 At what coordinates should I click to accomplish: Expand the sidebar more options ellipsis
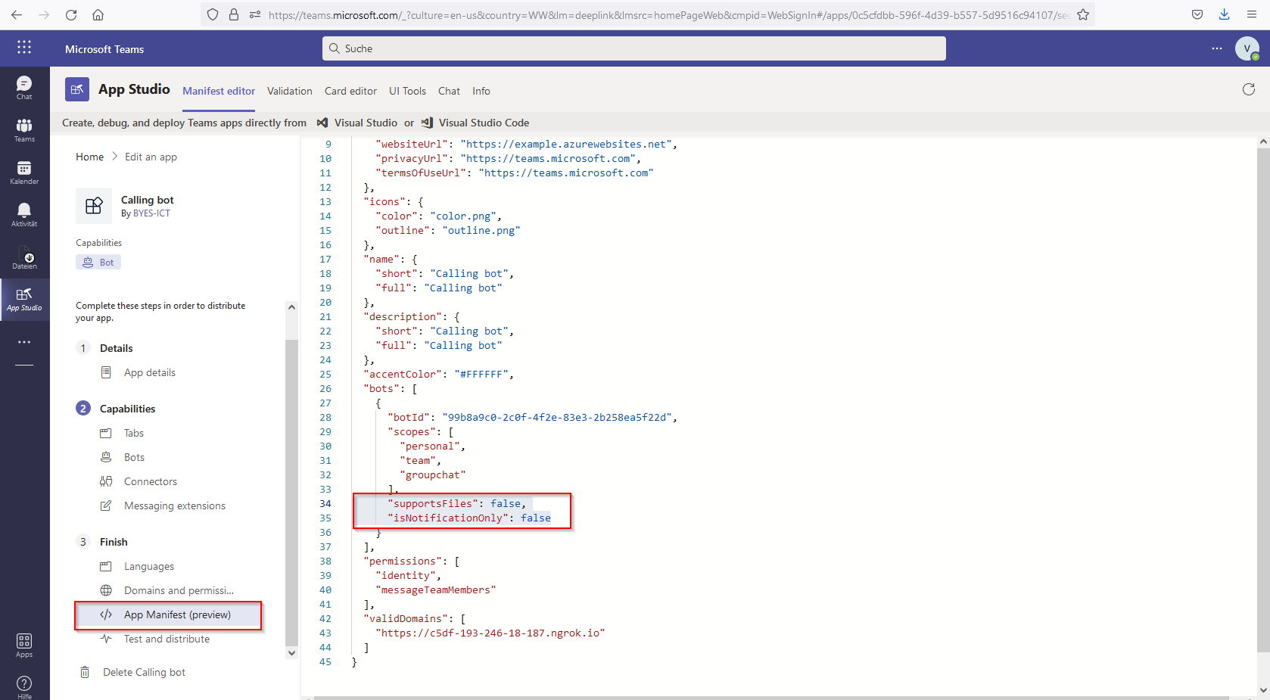click(x=23, y=342)
